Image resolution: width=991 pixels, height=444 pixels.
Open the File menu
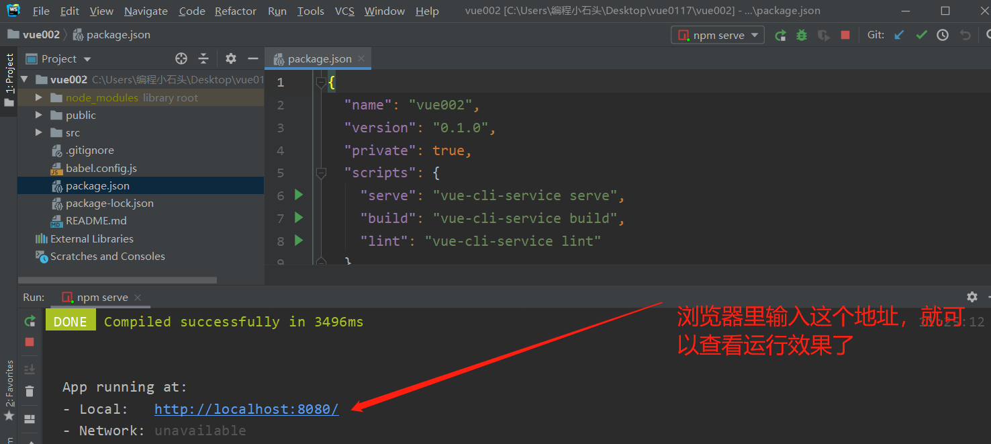coord(41,11)
